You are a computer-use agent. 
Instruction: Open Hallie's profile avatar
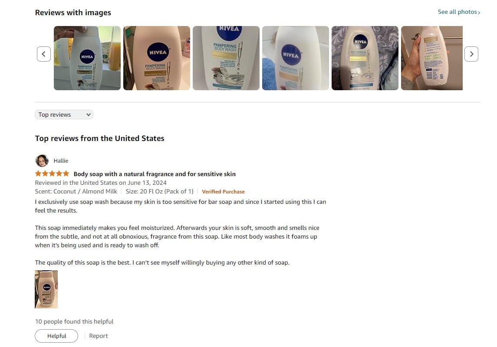(x=42, y=161)
